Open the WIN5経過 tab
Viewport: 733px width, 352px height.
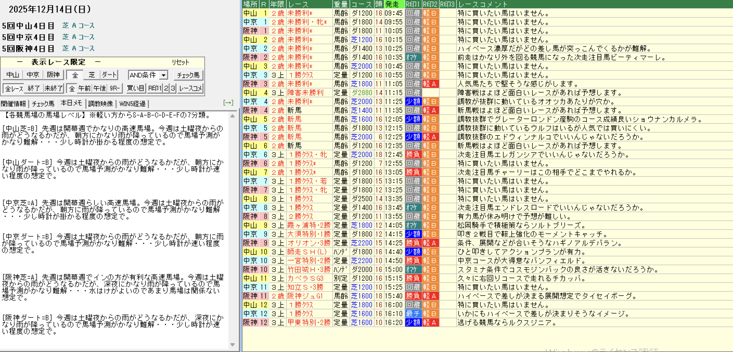132,104
